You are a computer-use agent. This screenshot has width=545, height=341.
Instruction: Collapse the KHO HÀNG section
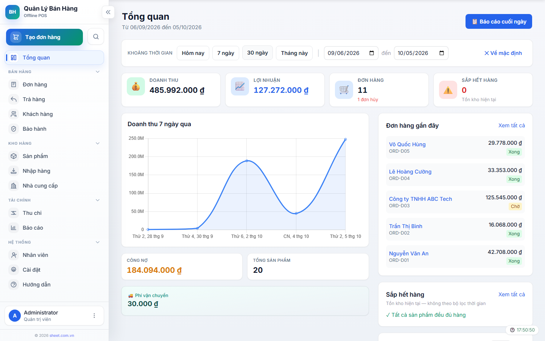[98, 143]
